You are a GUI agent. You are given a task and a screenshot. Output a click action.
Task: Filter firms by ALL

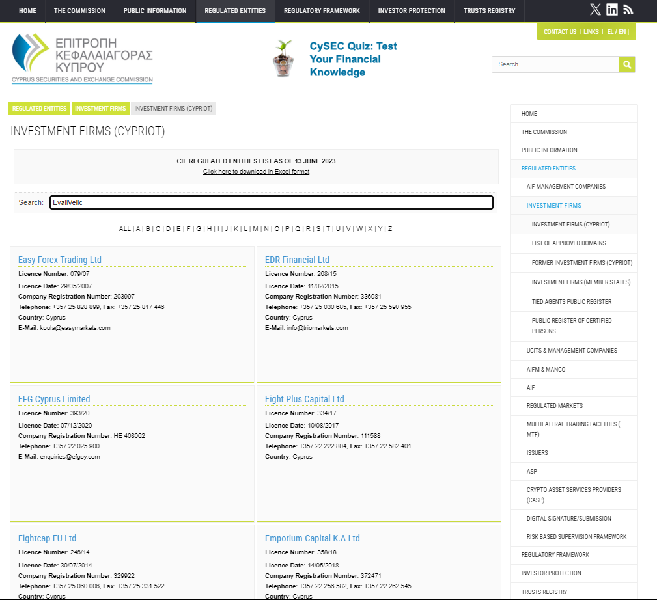coord(125,229)
